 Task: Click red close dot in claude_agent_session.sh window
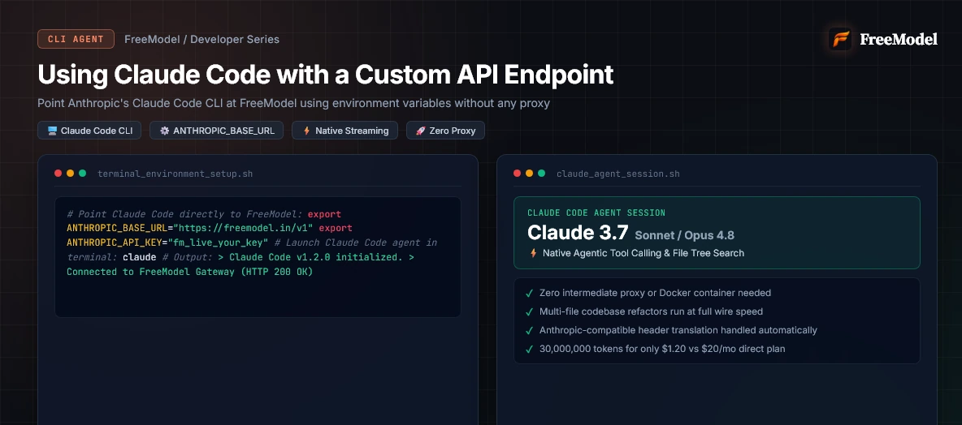click(518, 174)
